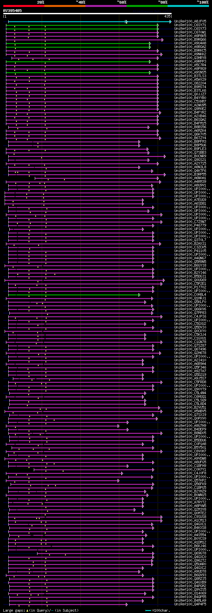Click the green bar for UniRef100_A9U4A8
Viewport: 212px width, 613px height.
click(x=78, y=43)
